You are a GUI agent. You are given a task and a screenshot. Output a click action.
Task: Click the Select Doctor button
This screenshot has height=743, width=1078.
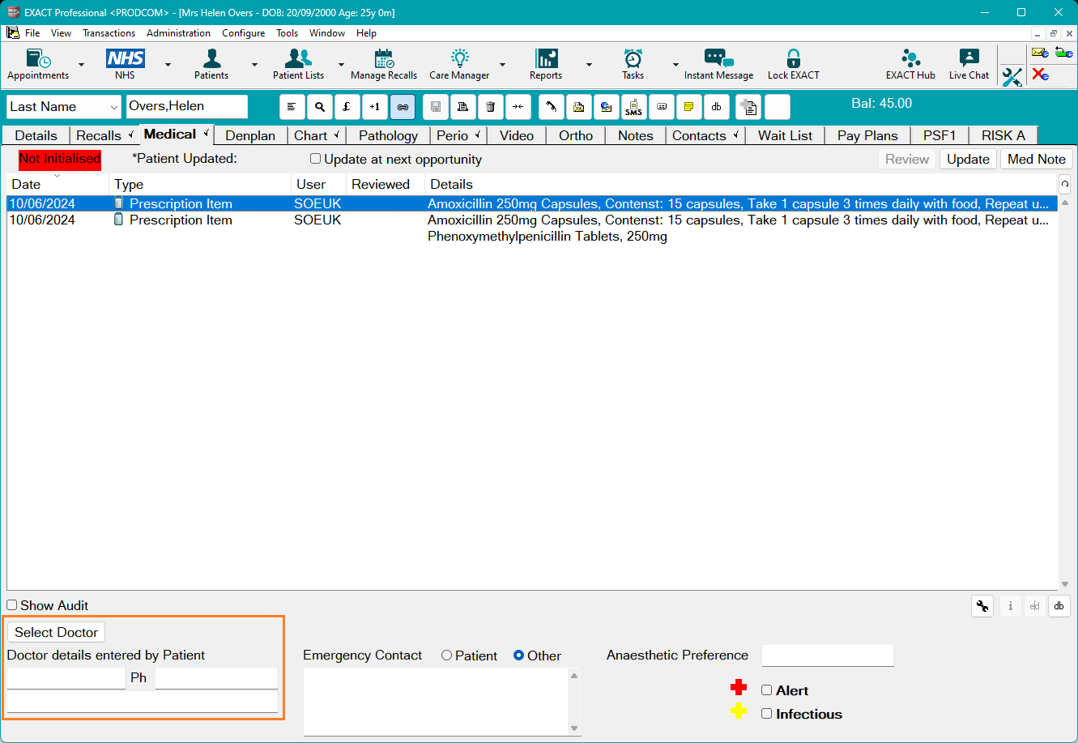click(55, 632)
